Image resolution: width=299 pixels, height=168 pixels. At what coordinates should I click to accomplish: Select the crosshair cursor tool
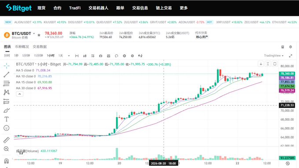(7, 66)
